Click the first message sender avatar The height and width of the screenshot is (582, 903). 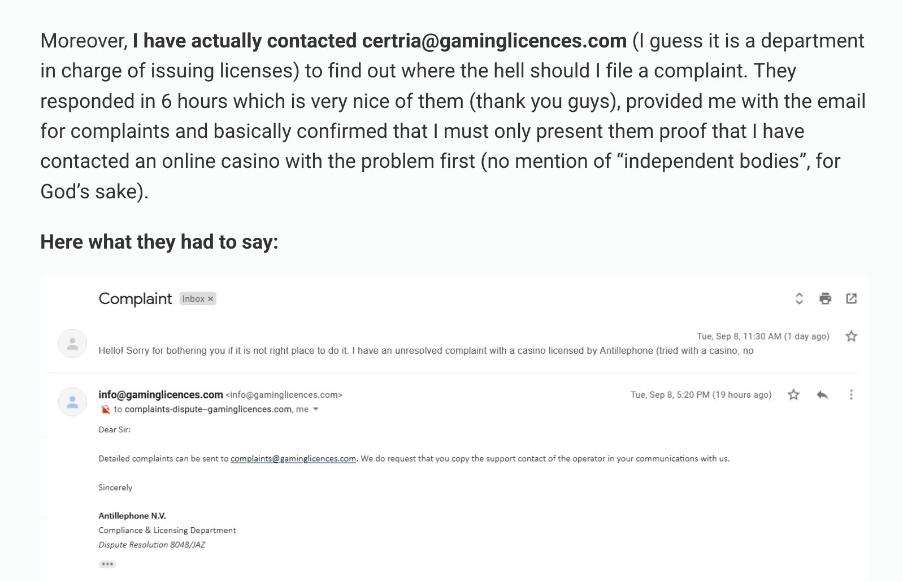click(x=72, y=344)
